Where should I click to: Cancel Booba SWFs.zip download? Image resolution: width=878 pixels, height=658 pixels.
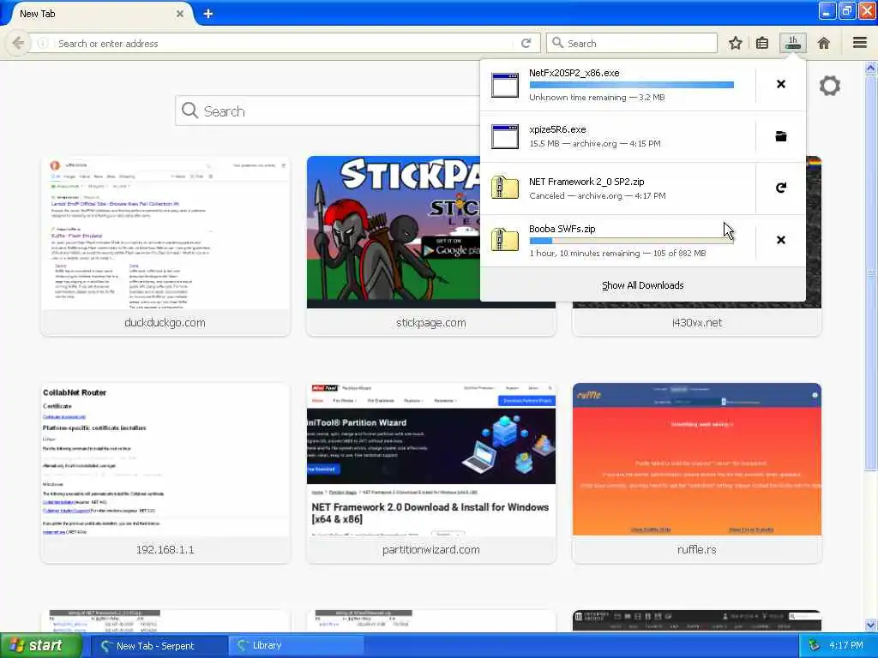click(x=780, y=240)
